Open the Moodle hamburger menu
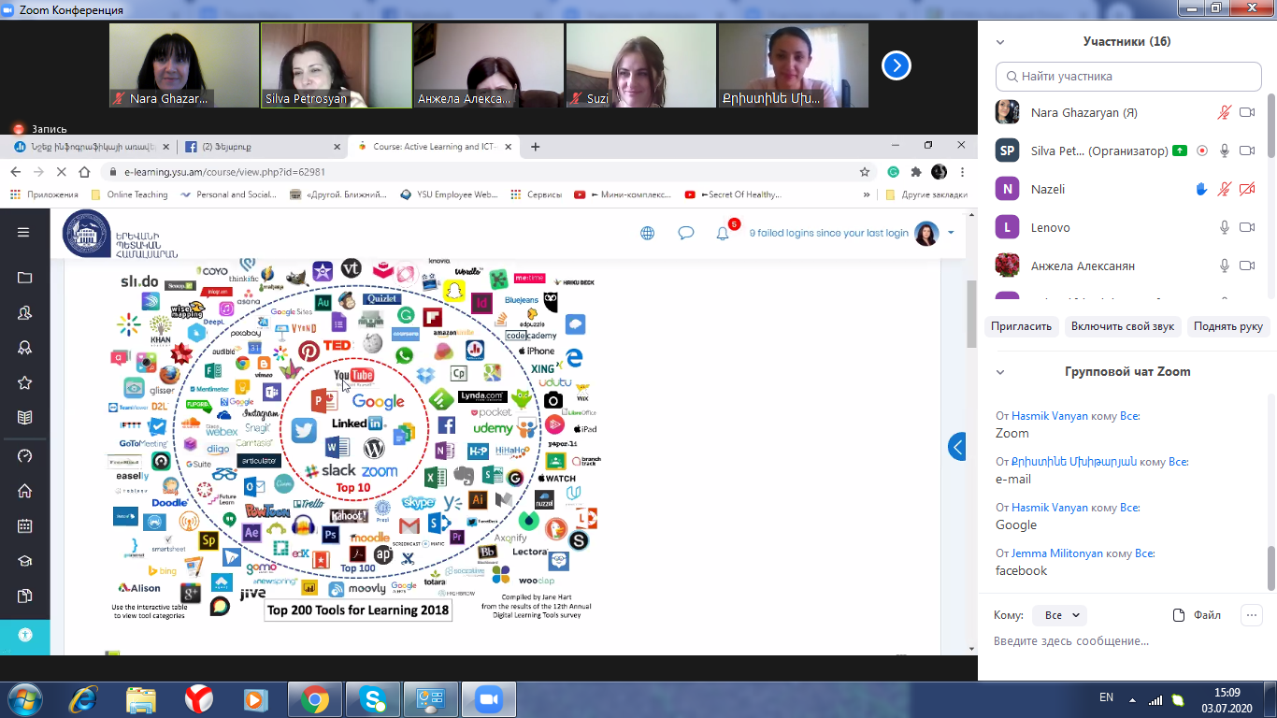This screenshot has height=718, width=1277. [24, 233]
